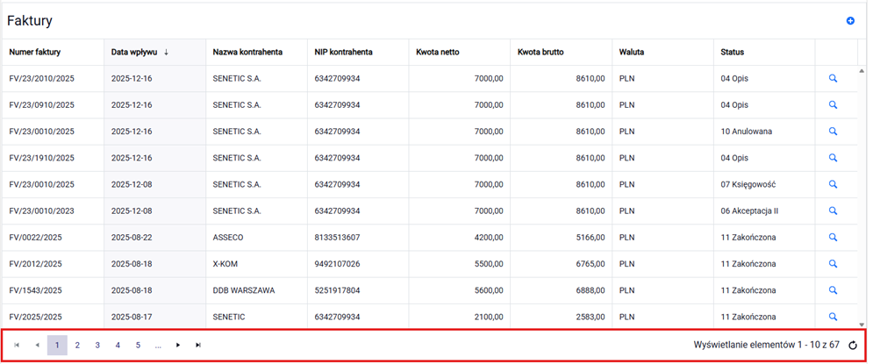
Task: Click the net amount 5600,00
Action: 489,290
